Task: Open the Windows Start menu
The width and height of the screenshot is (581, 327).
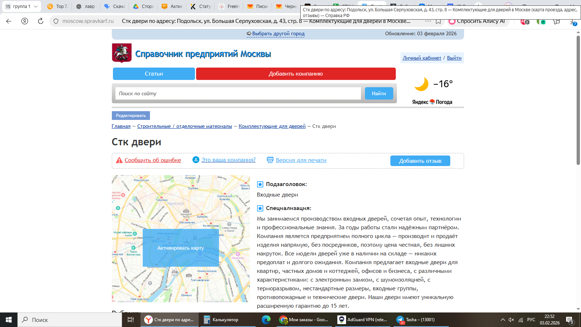Action: 9,320
